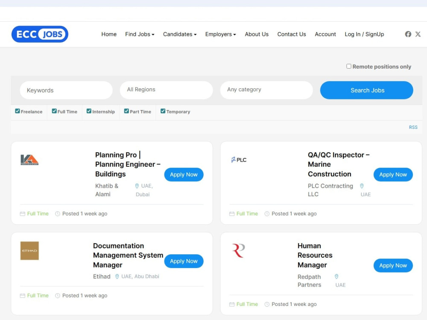Click clock icon on Planning Engineer card

58,214
